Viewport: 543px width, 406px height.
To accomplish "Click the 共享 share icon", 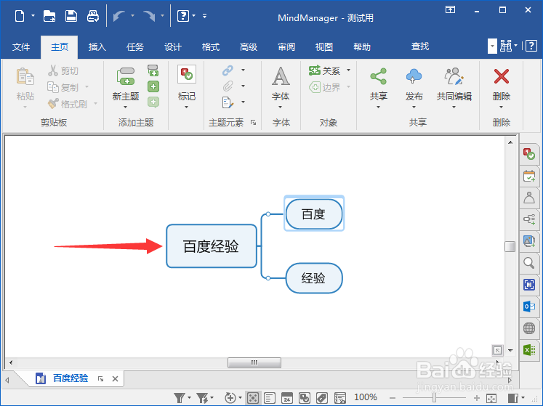I will pyautogui.click(x=378, y=76).
